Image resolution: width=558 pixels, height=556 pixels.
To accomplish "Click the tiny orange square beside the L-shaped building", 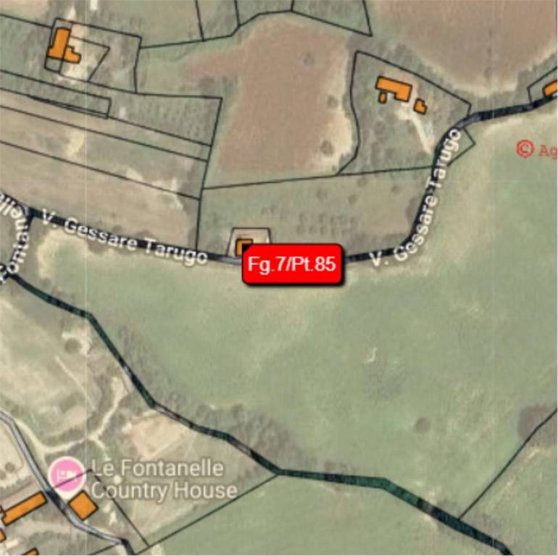I will tap(383, 98).
